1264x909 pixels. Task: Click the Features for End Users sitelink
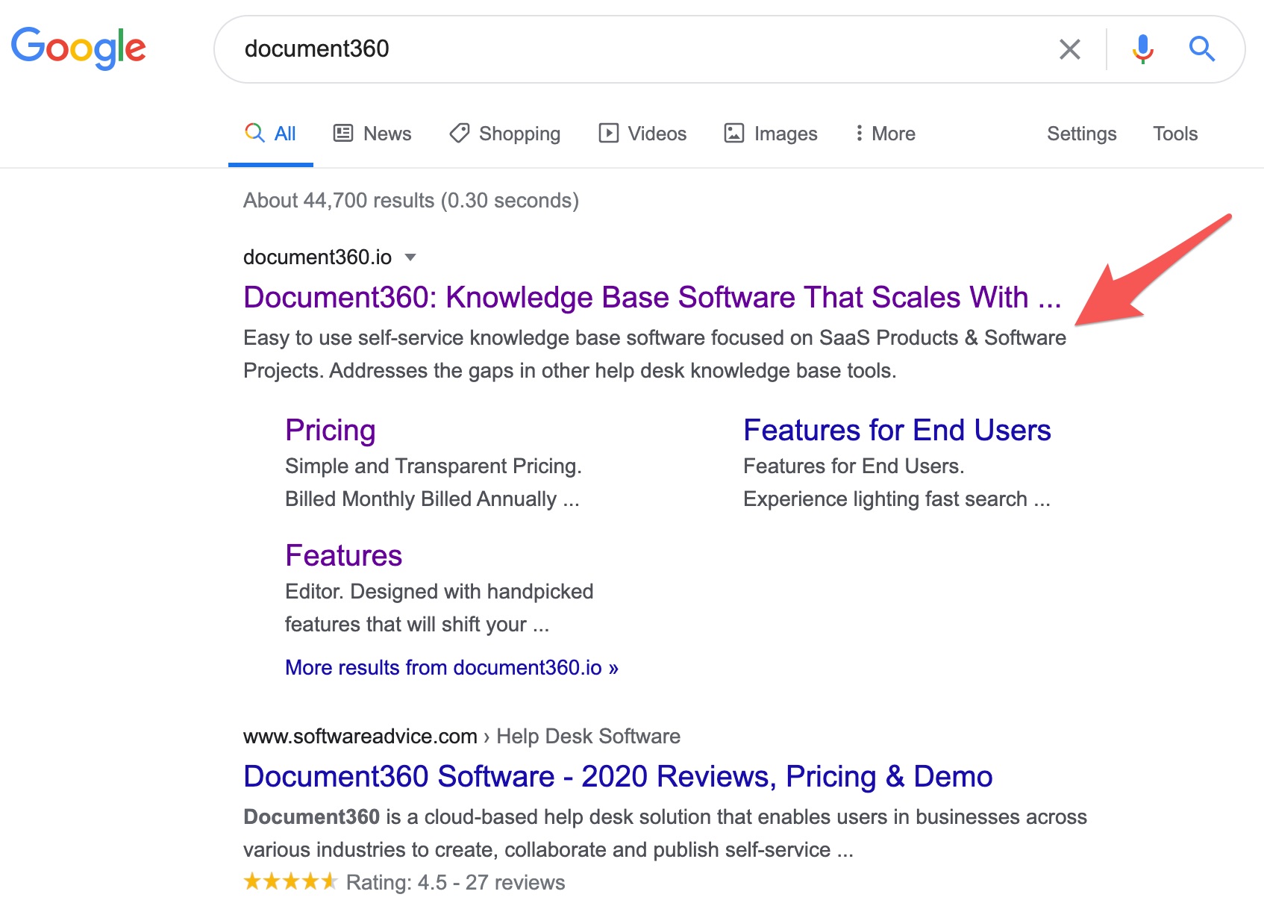click(896, 430)
